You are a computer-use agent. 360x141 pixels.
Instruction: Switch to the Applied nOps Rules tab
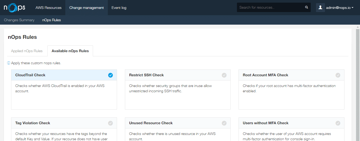point(27,51)
